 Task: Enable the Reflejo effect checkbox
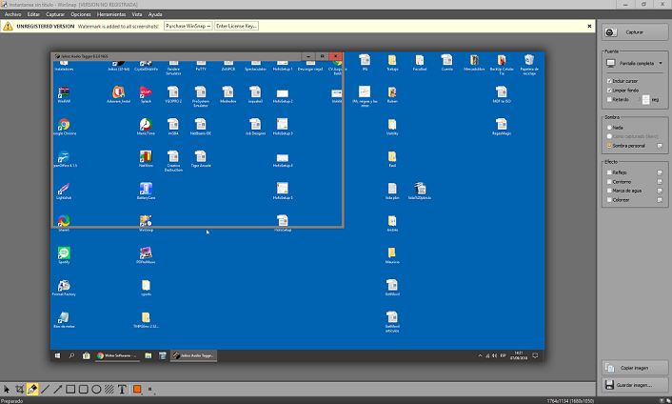point(609,172)
